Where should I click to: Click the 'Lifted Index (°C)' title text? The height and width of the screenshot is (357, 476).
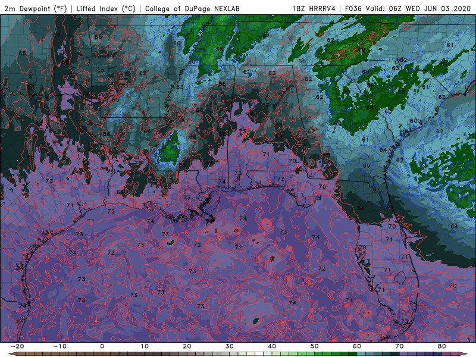106,8
